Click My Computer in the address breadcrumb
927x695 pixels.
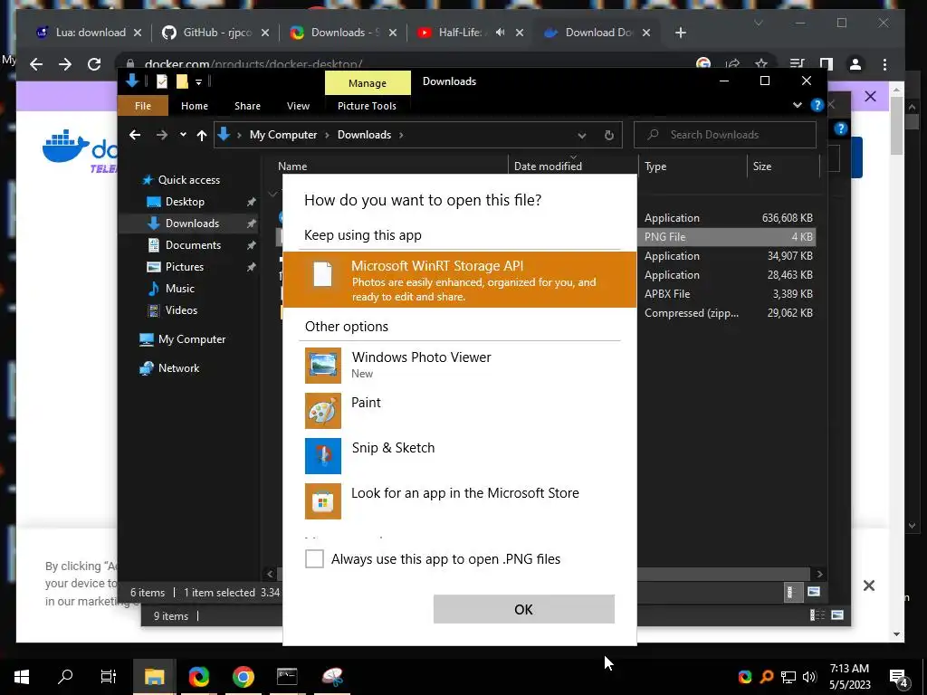pyautogui.click(x=283, y=135)
